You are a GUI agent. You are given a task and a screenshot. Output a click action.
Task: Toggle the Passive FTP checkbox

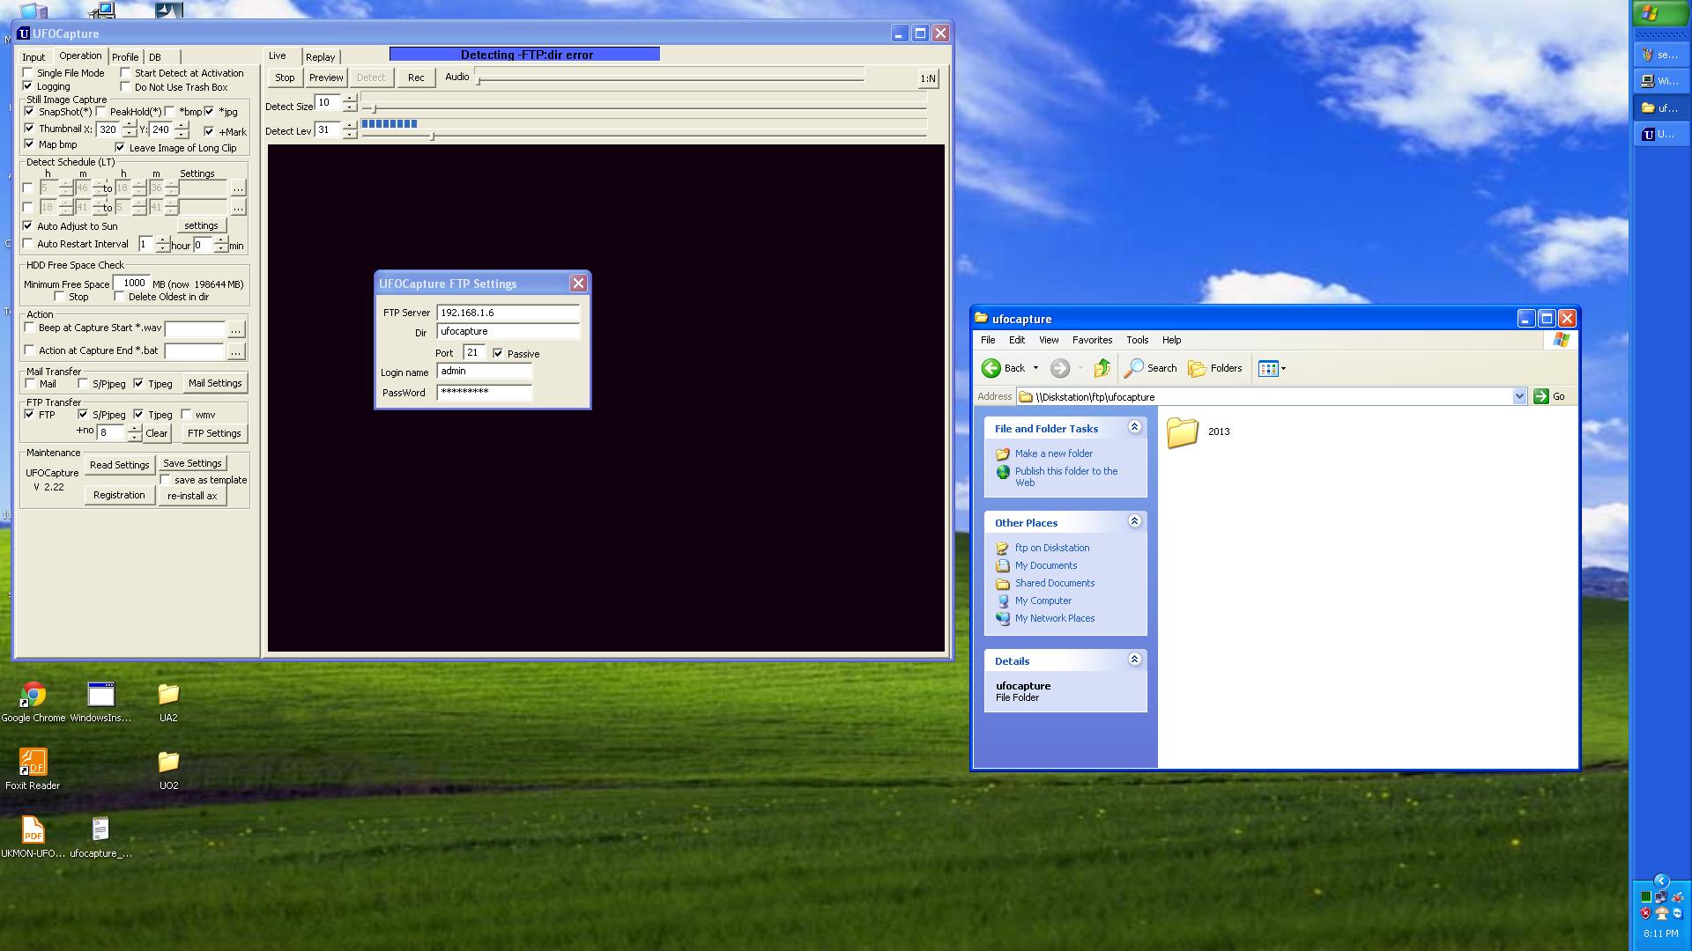(x=499, y=353)
